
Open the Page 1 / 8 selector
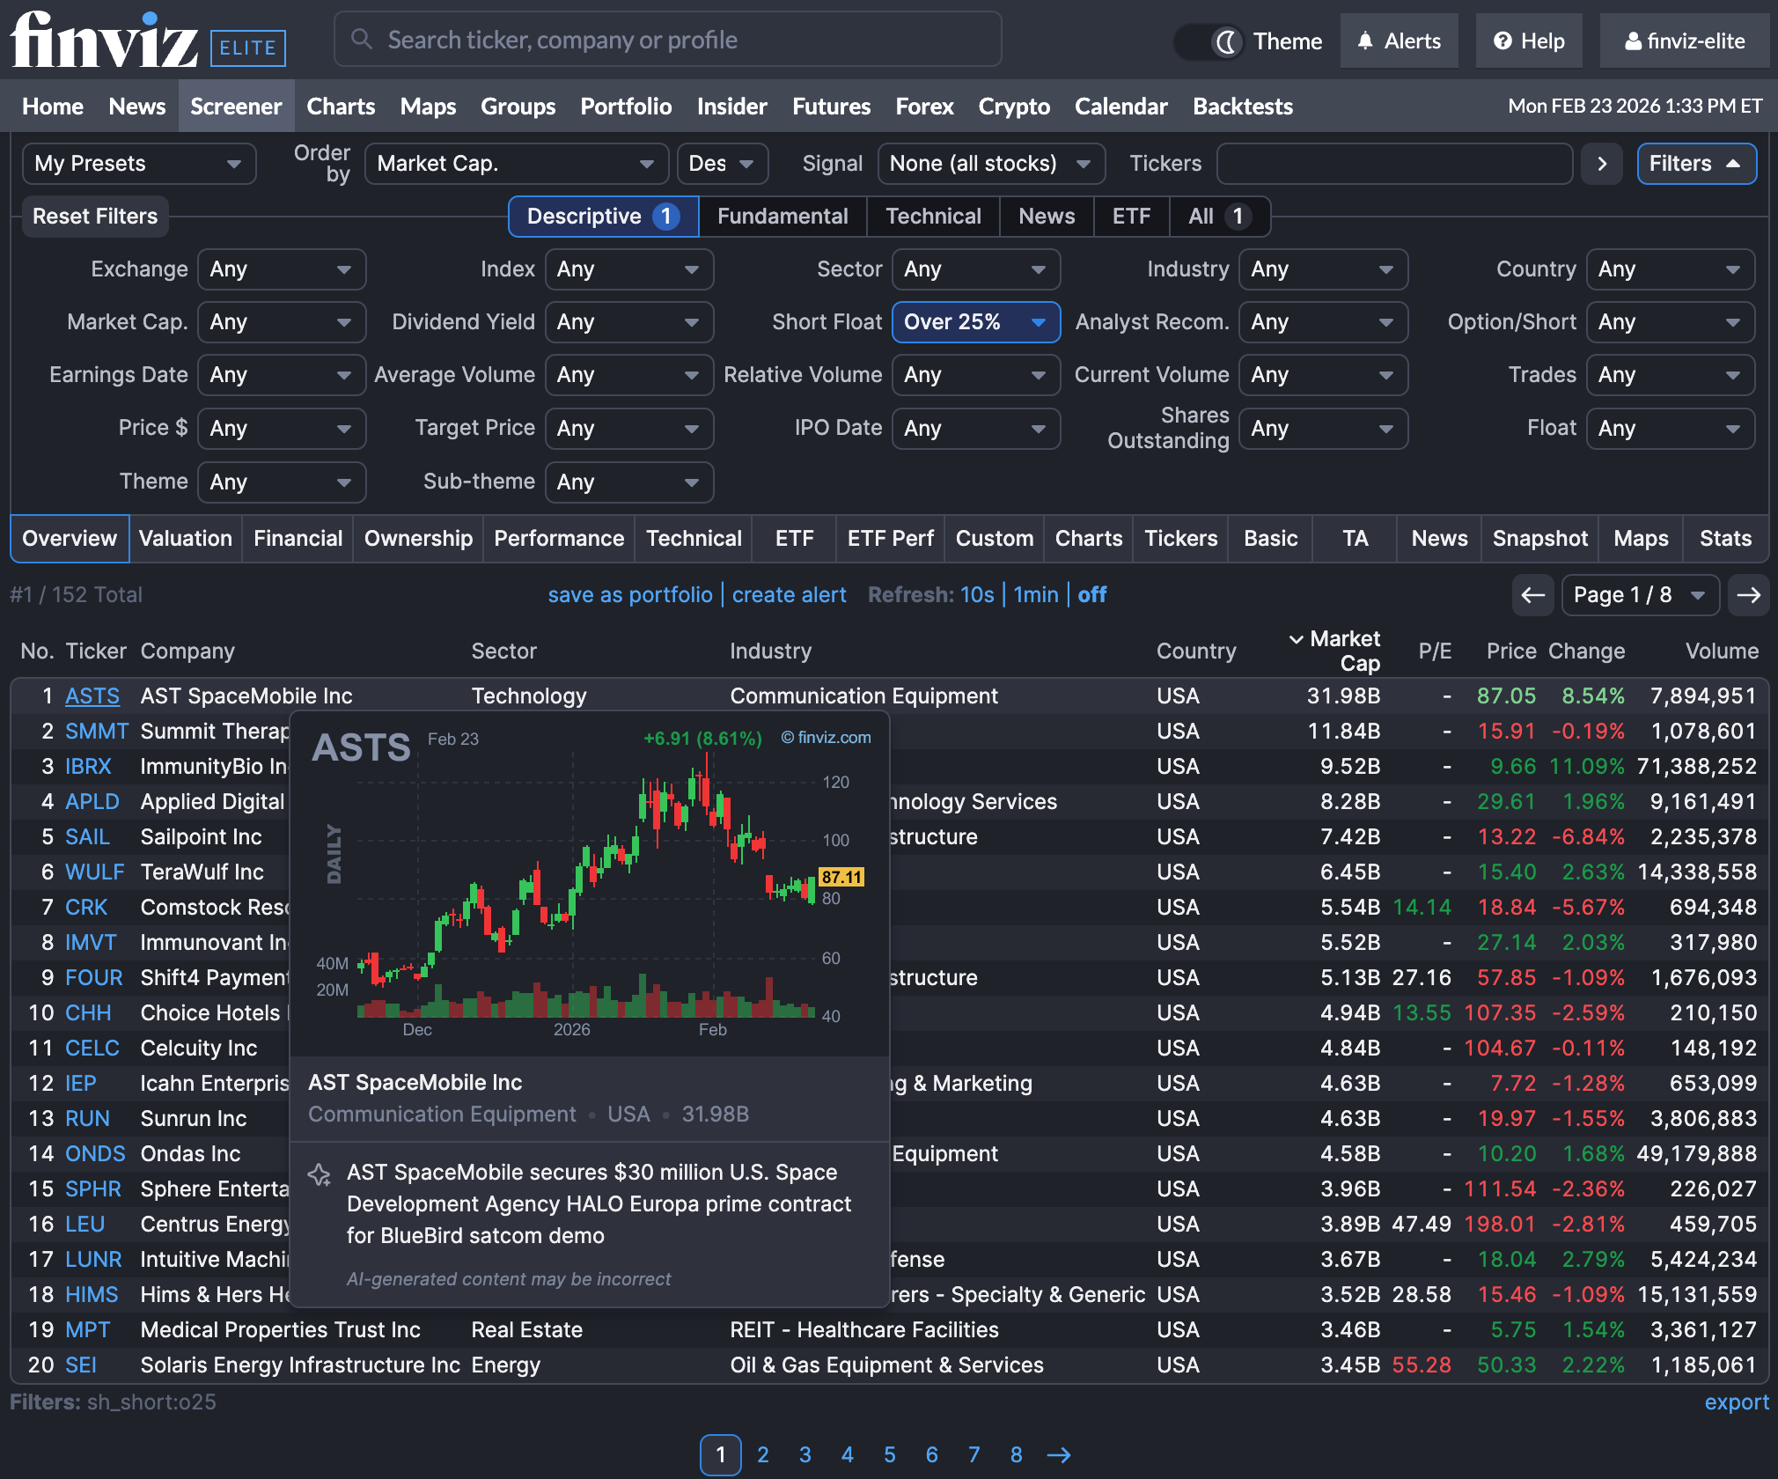1639,595
